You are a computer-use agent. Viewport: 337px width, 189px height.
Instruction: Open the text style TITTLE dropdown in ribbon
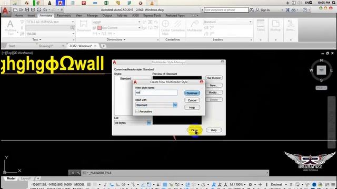click(50, 22)
